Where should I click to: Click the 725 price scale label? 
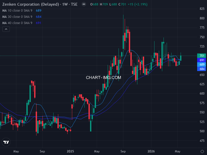point(202,47)
